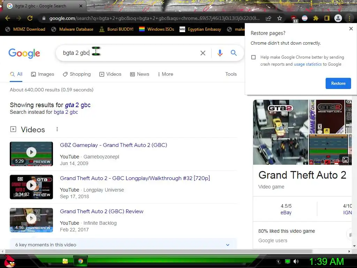The width and height of the screenshot is (357, 268).
Task: Click the share page icon in address bar
Action: coord(268,18)
